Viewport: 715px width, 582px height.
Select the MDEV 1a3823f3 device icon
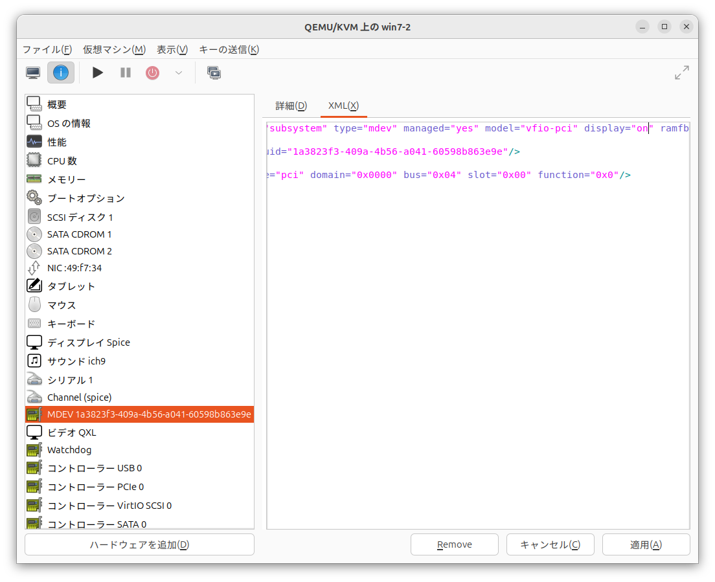tap(34, 414)
